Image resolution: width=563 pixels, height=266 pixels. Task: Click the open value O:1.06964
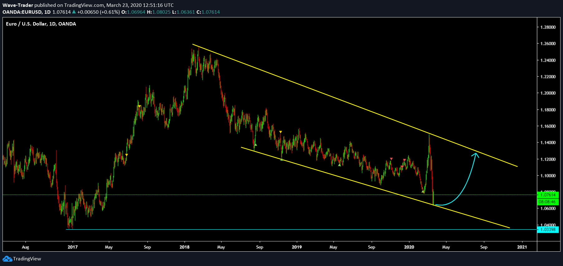(x=133, y=12)
